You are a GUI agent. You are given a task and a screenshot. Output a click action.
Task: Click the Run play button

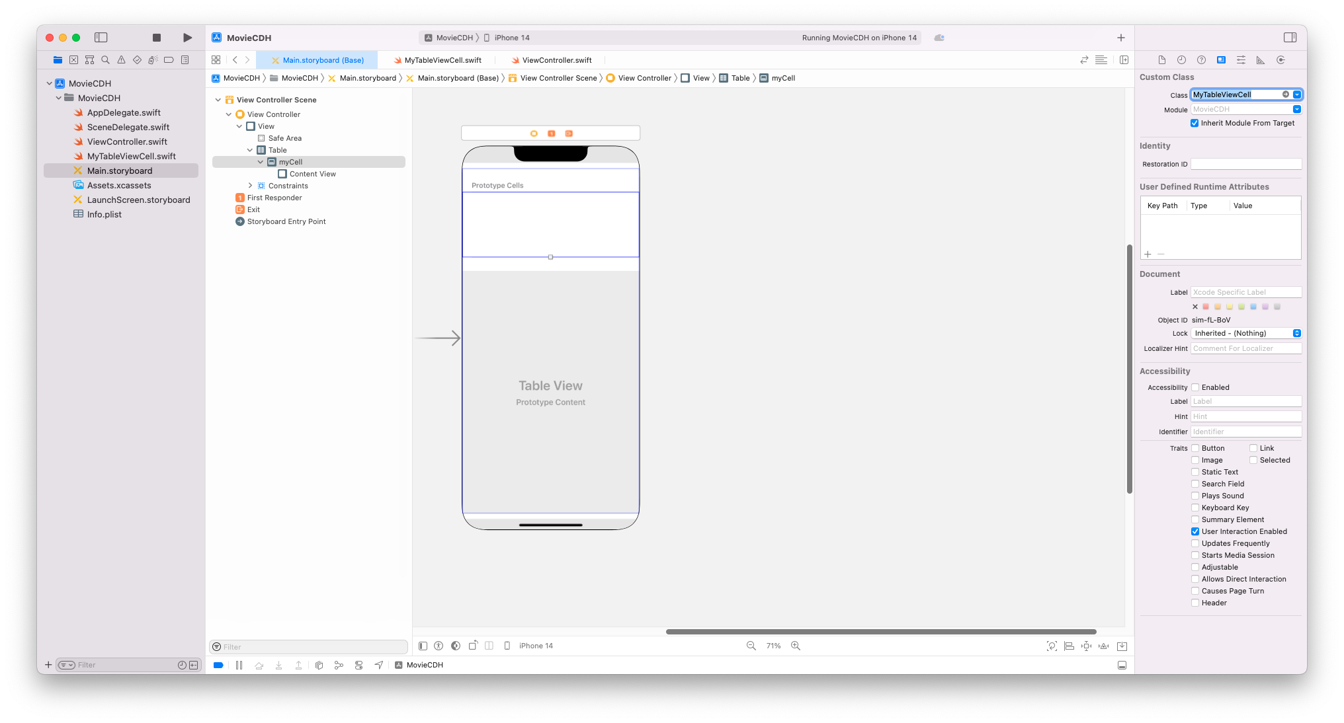(x=188, y=38)
